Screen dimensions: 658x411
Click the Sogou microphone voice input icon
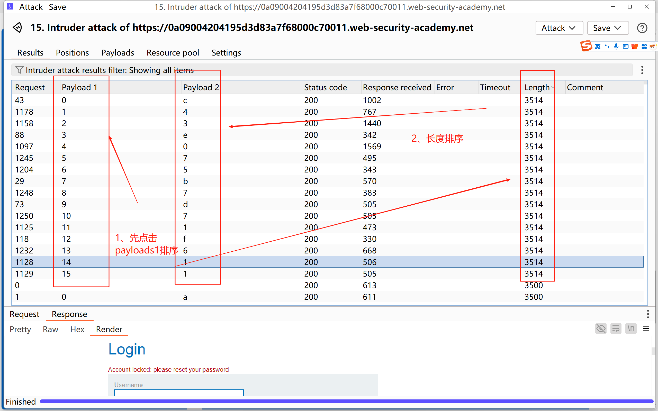[616, 47]
